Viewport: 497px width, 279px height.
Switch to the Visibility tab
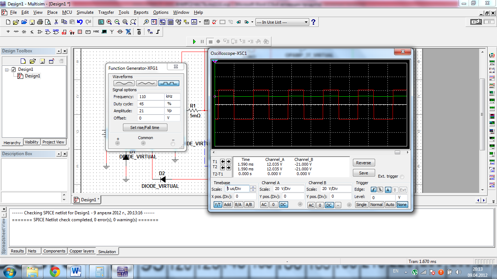coord(32,142)
